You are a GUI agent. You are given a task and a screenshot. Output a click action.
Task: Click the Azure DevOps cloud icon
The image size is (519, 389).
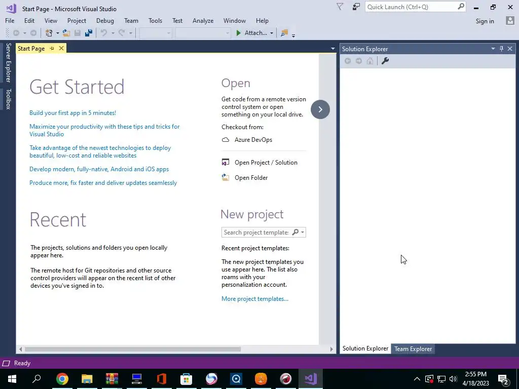click(226, 140)
